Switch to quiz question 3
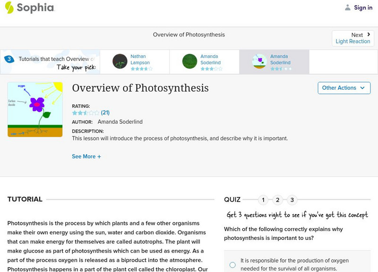378x272 pixels. 292,200
